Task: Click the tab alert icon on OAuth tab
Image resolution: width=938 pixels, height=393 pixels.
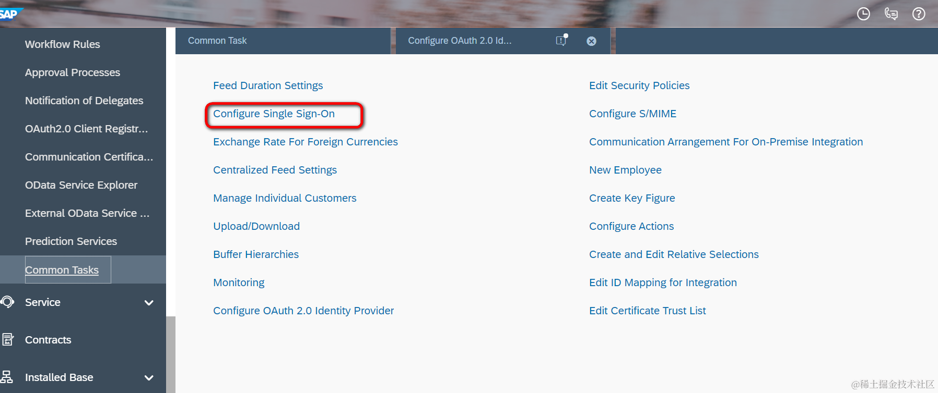Action: tap(561, 40)
